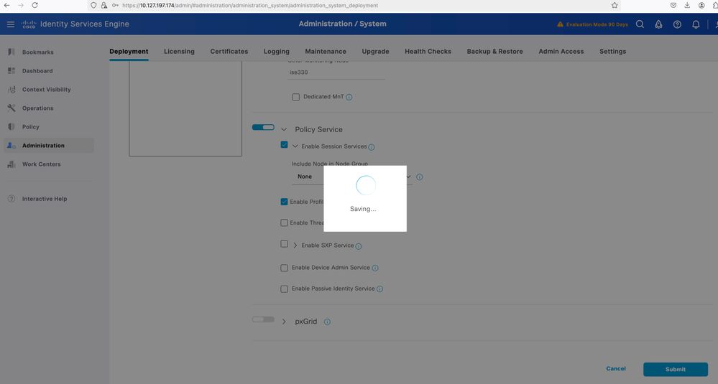Switch to the Upgrade tab
This screenshot has height=384, width=718.
click(375, 51)
